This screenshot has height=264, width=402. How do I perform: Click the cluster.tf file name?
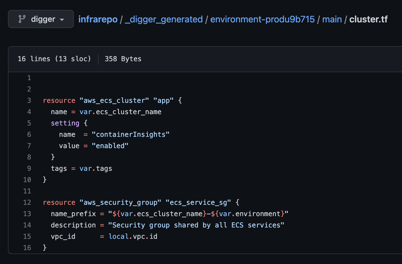368,19
